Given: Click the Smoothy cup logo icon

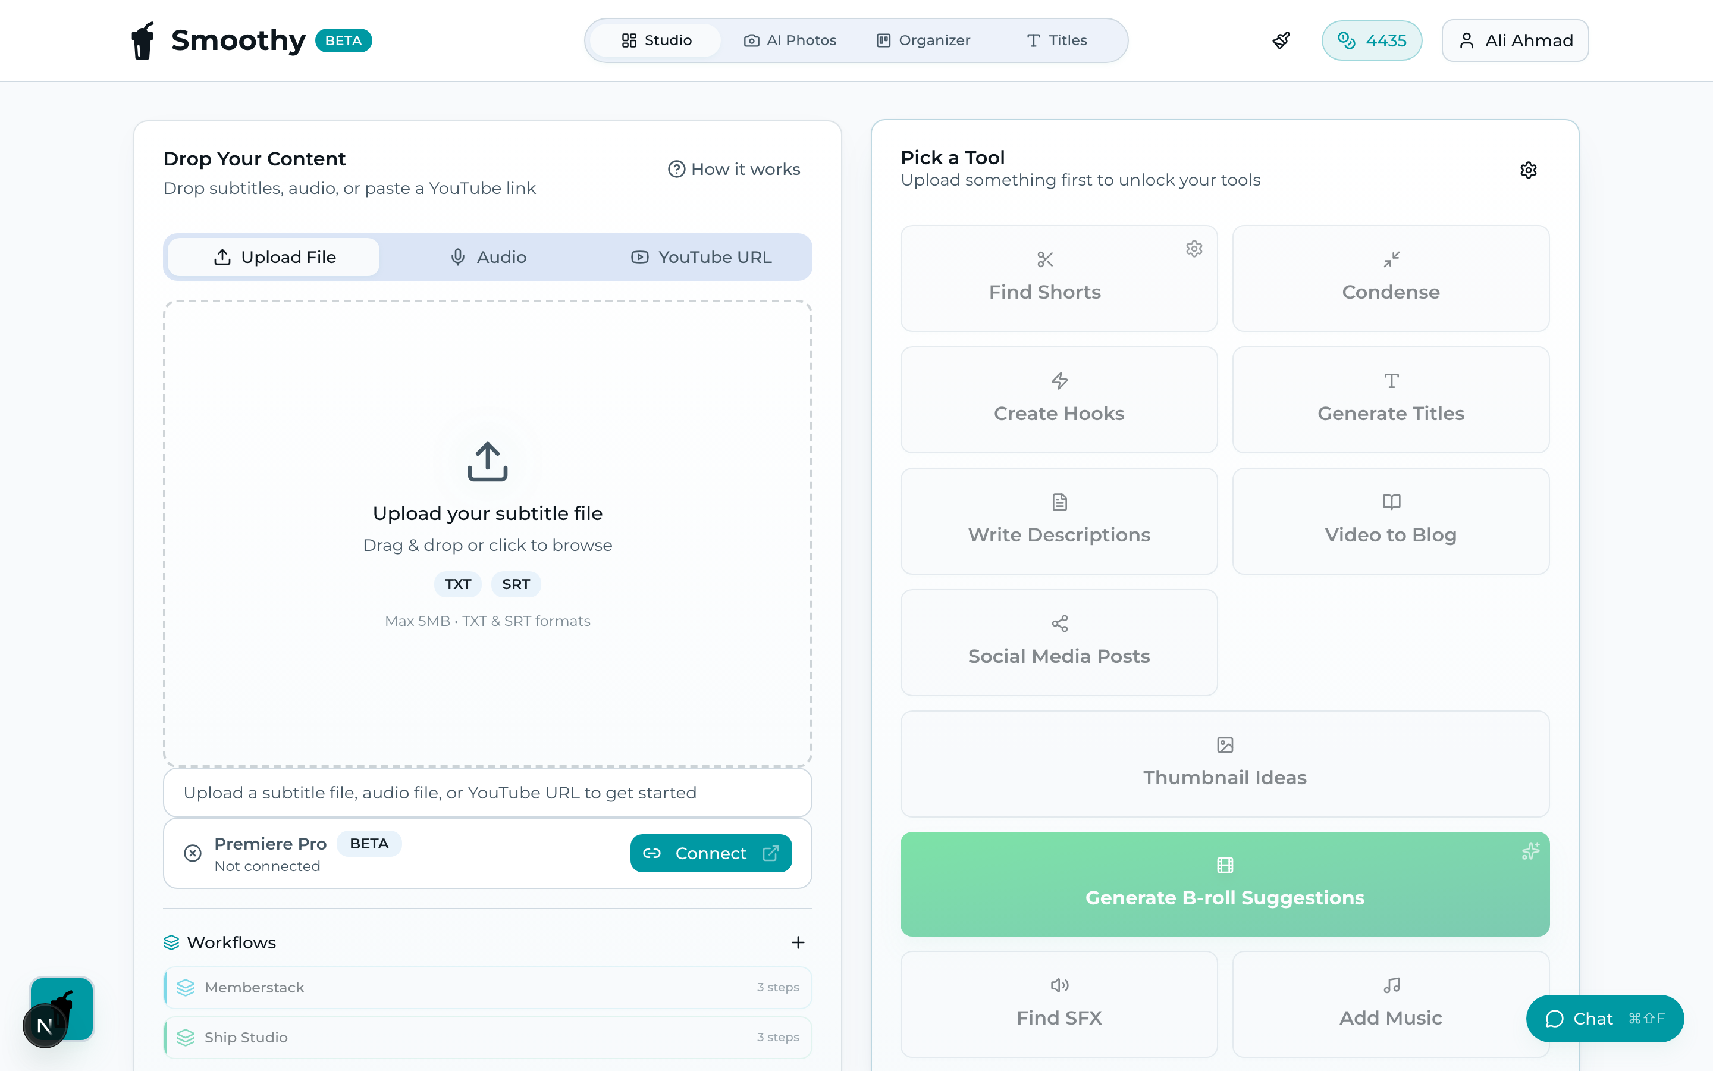Looking at the screenshot, I should (x=143, y=40).
